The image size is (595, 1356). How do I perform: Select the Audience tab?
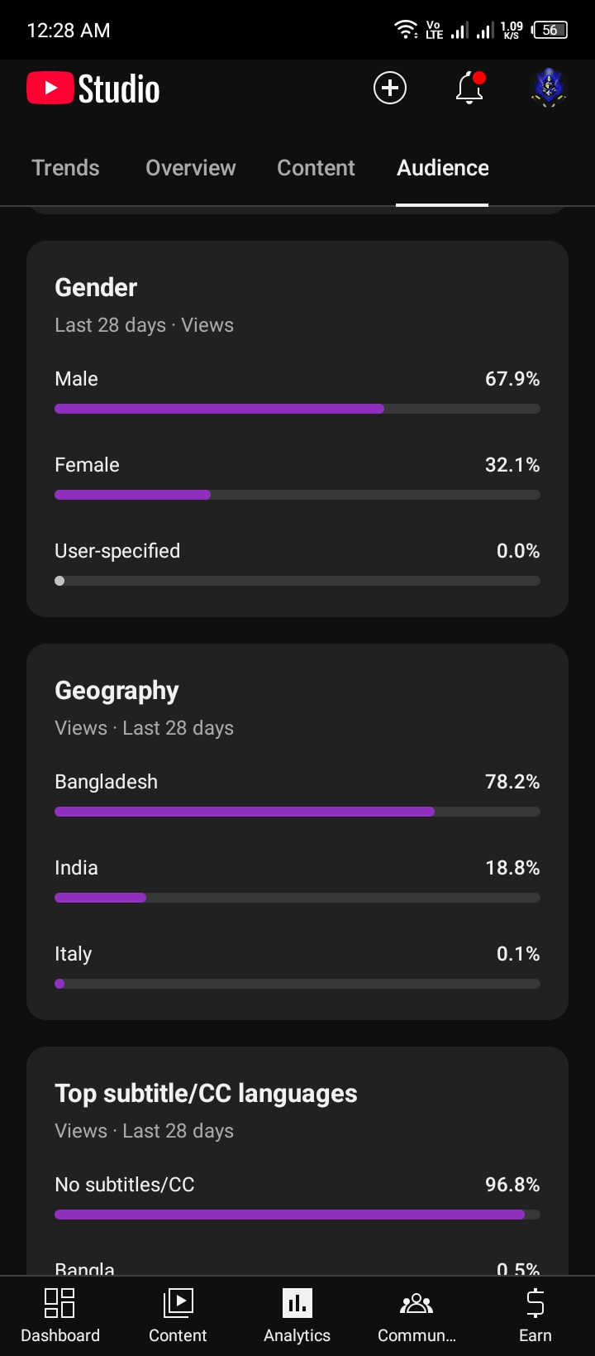pyautogui.click(x=443, y=168)
